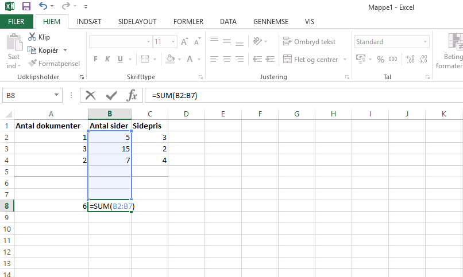463x277 pixels.
Task: Open the SIDELAYOUT ribbon tab
Action: tap(137, 22)
